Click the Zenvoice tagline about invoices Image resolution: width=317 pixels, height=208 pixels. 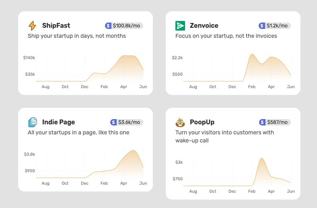pos(226,36)
